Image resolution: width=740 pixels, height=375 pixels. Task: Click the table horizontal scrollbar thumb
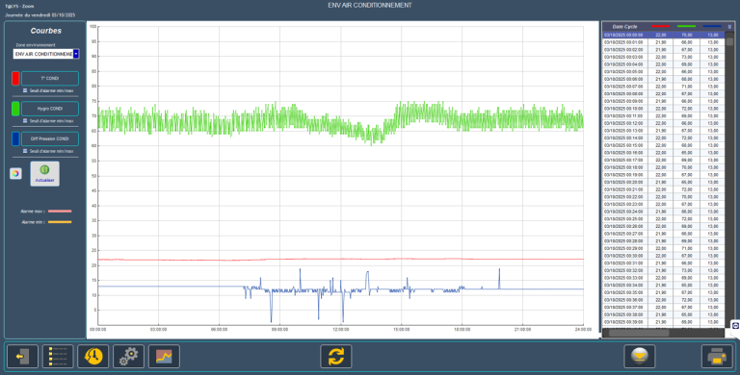tap(639, 333)
